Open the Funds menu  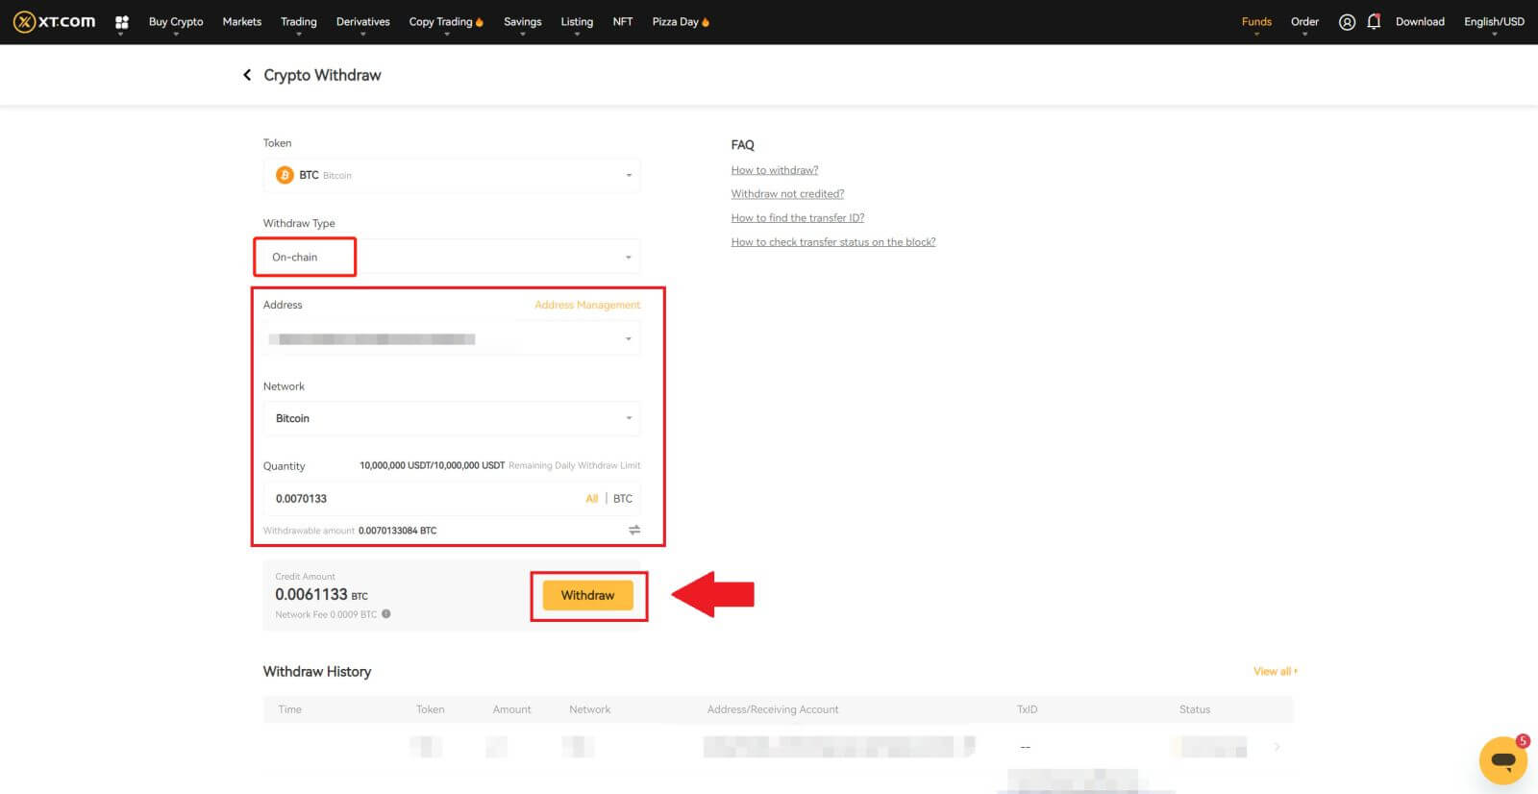click(x=1256, y=21)
